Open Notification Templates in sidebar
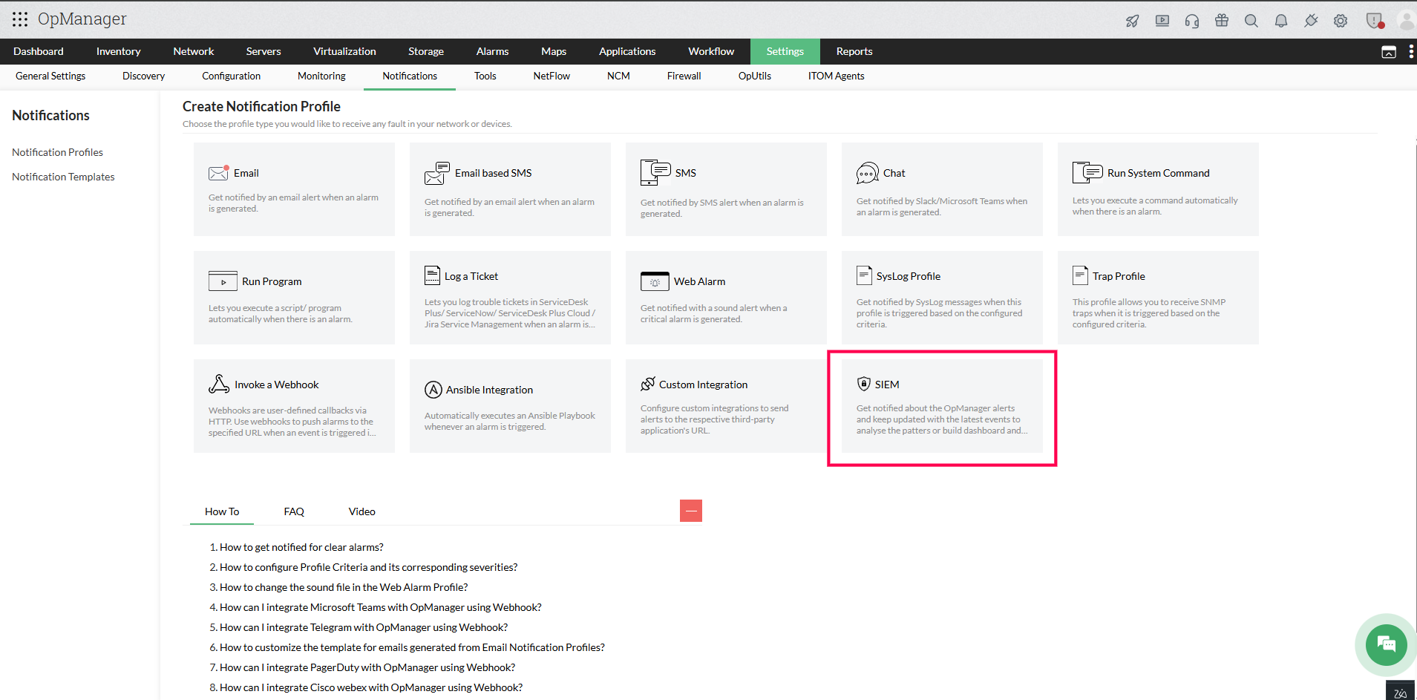This screenshot has width=1417, height=700. [63, 177]
